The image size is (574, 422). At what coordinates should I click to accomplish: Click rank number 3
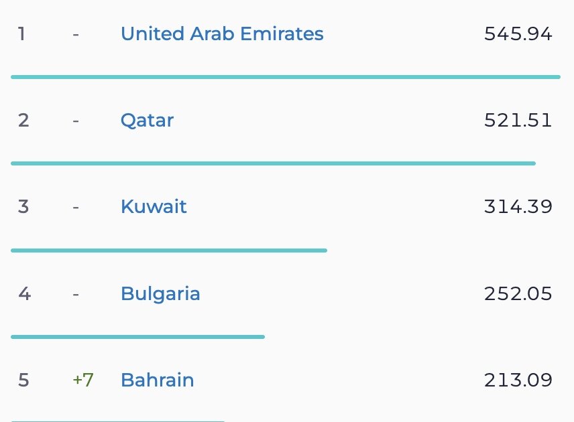click(x=23, y=206)
